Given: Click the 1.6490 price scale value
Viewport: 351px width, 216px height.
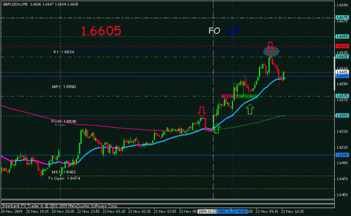Looking at the screenshot, I should pos(342,163).
